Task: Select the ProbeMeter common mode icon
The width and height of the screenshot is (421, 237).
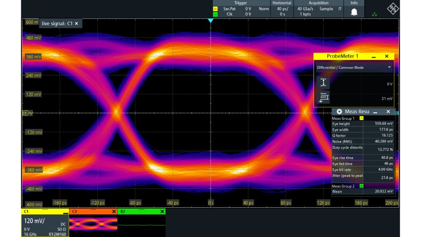Action: (x=323, y=98)
